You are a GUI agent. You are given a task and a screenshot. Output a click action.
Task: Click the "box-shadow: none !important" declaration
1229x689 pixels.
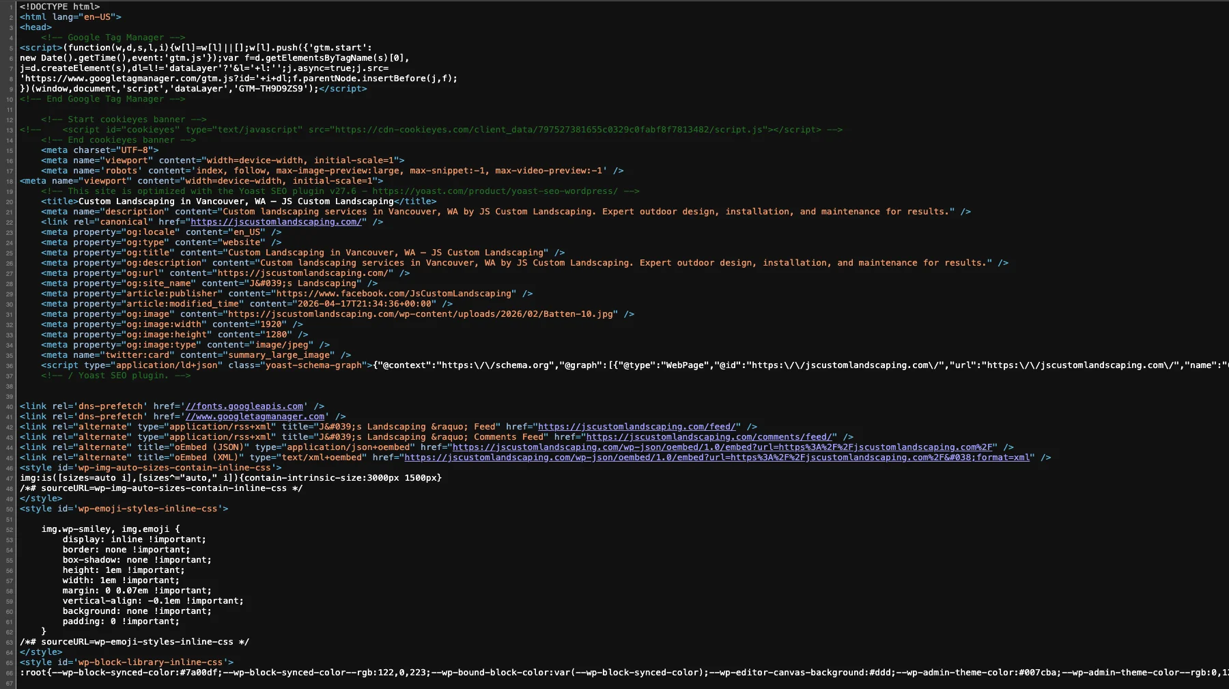(x=137, y=560)
